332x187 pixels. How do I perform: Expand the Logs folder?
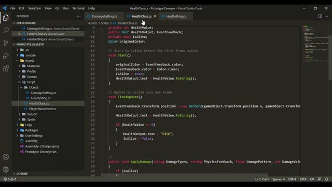click(29, 125)
